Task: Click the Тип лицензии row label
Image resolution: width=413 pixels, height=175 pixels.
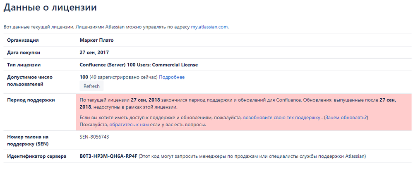Action: 24,65
